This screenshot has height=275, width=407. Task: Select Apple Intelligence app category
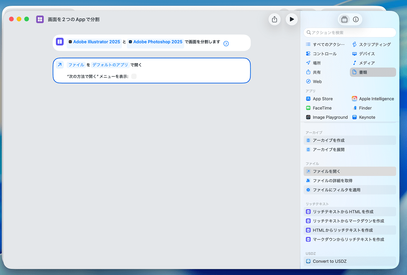click(373, 99)
